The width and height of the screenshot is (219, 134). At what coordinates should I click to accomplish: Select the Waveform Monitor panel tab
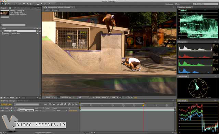185,7
